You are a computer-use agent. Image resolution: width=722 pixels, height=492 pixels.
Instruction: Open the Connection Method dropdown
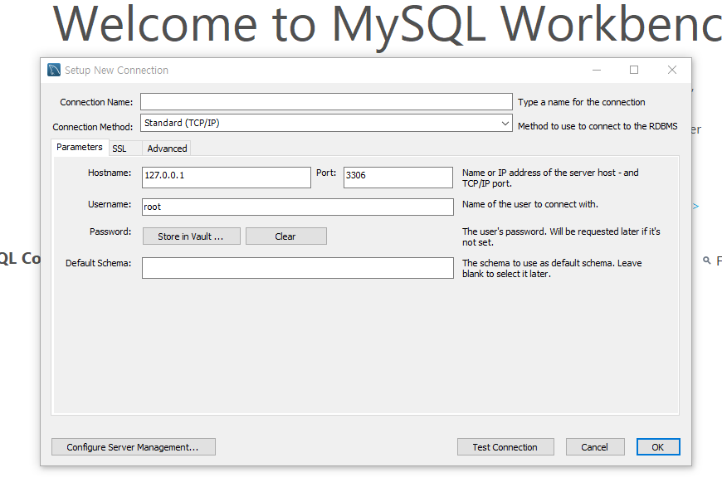click(x=326, y=123)
